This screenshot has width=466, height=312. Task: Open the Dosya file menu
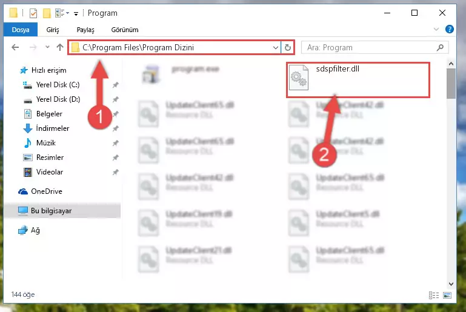(x=21, y=30)
